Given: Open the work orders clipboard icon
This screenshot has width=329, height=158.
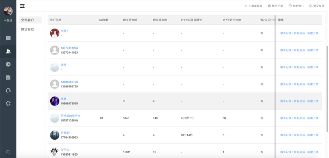Looking at the screenshot, I should coord(8,77).
